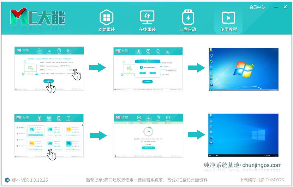Select the local reinstall step thumbnail
This screenshot has height=187, width=293.
49,69
